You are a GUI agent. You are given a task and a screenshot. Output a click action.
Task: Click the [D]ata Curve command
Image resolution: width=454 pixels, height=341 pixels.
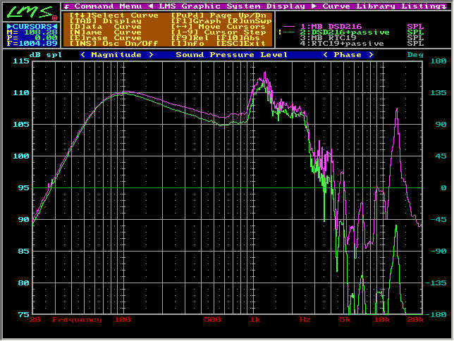coord(106,26)
